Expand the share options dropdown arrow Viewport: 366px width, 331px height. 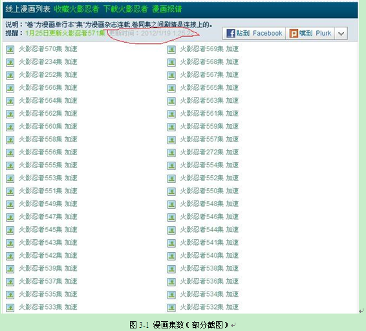341,34
